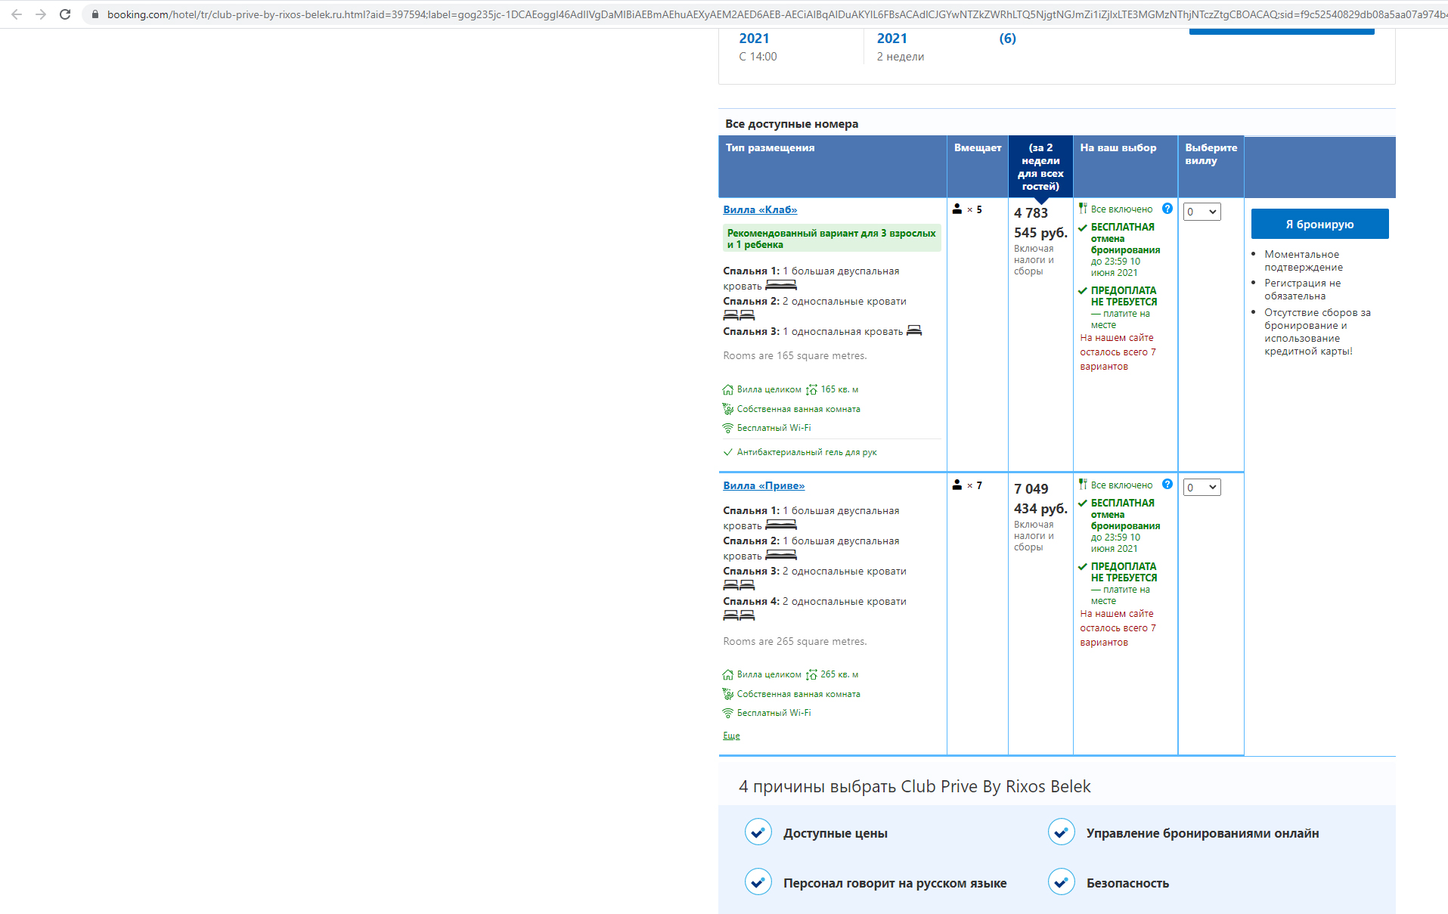Click the person occupancy icon × 5
The height and width of the screenshot is (914, 1448).
(957, 209)
